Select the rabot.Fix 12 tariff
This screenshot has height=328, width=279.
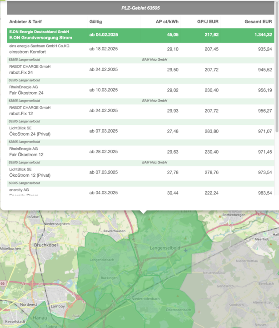tap(136, 111)
